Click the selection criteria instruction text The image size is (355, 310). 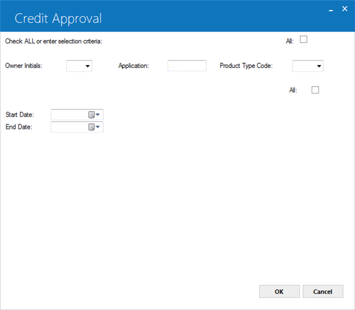click(x=54, y=41)
